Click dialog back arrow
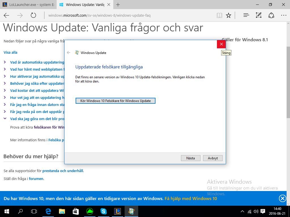This screenshot has width=290, height=217. [69, 53]
